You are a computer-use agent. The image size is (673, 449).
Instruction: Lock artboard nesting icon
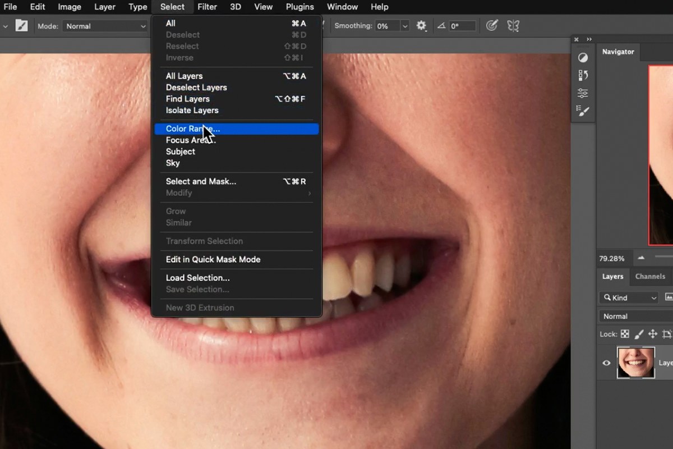(667, 334)
